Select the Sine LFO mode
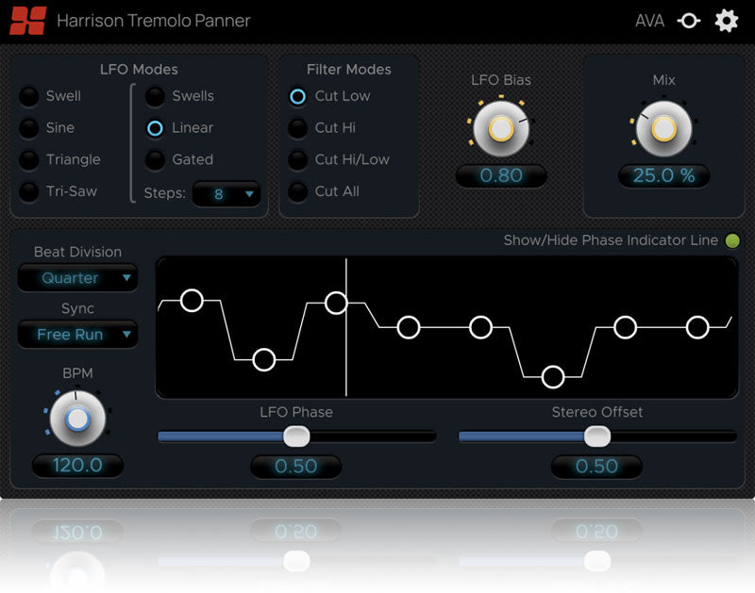 pyautogui.click(x=29, y=128)
